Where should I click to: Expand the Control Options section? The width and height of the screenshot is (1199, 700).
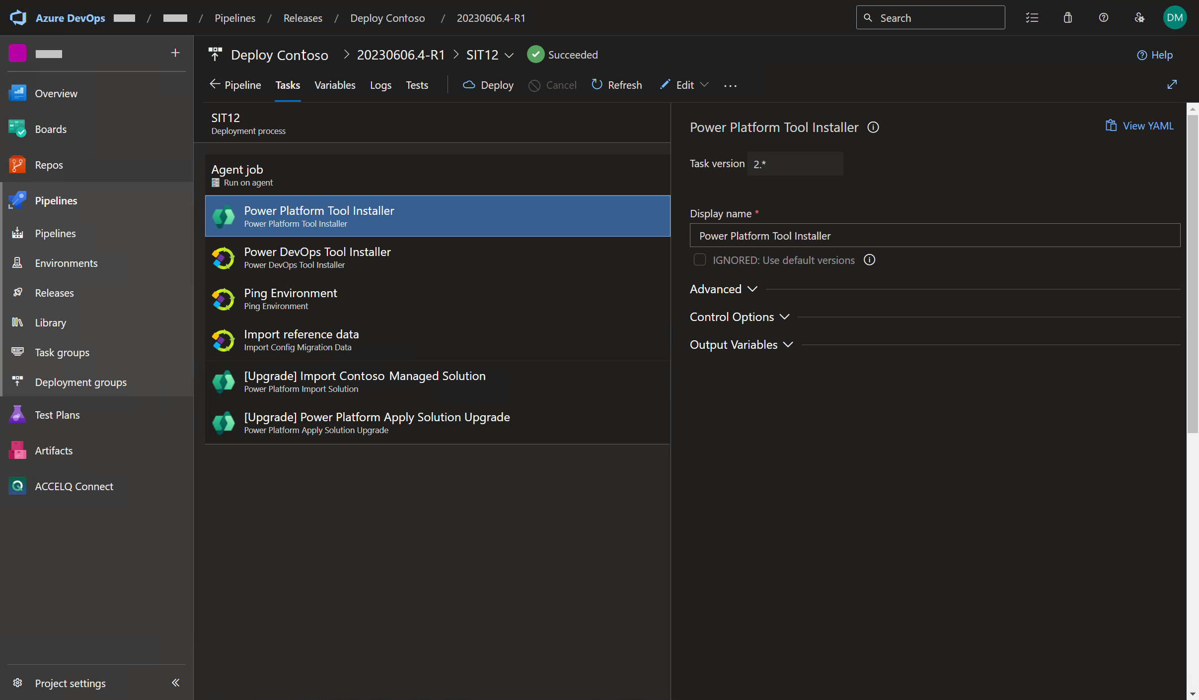coord(740,317)
